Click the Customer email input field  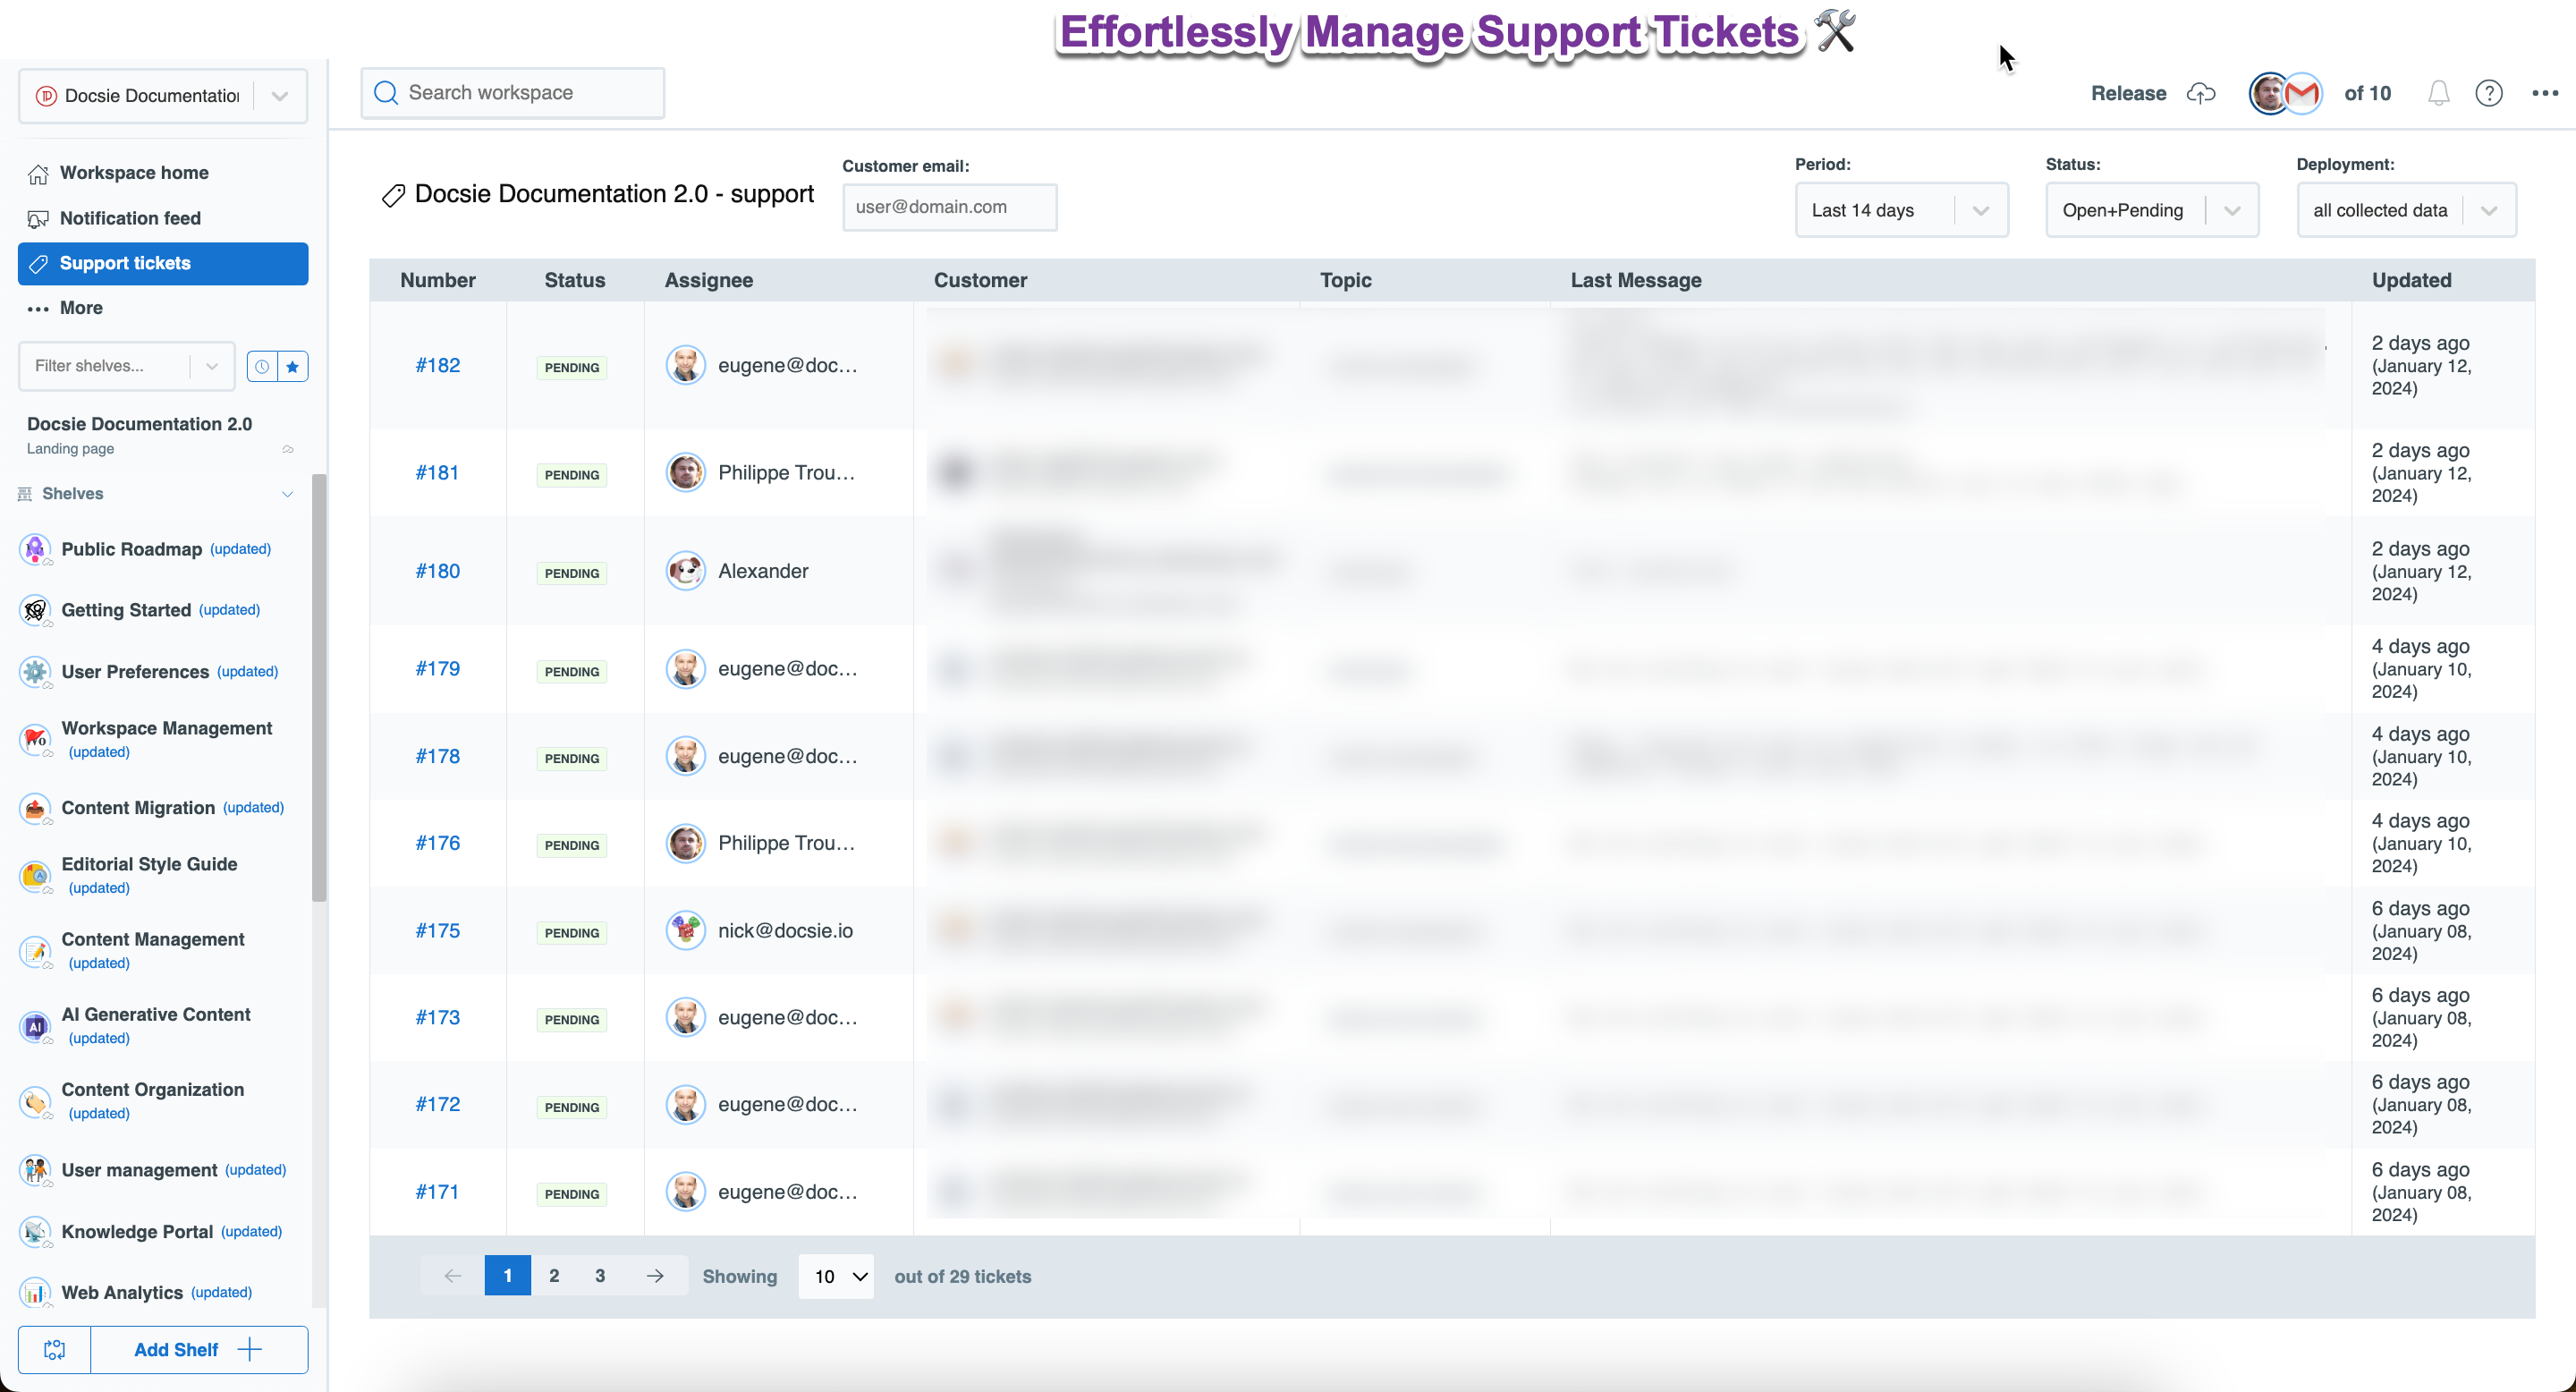949,207
